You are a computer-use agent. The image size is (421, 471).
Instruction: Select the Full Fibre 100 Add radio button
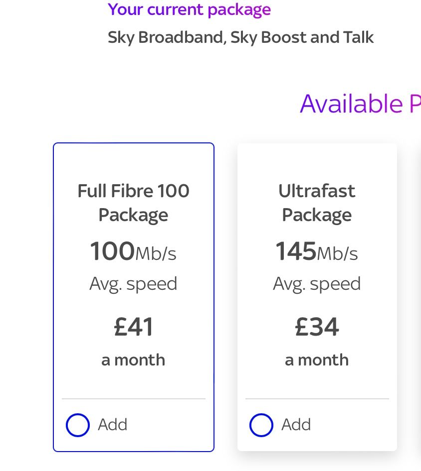[x=78, y=425]
